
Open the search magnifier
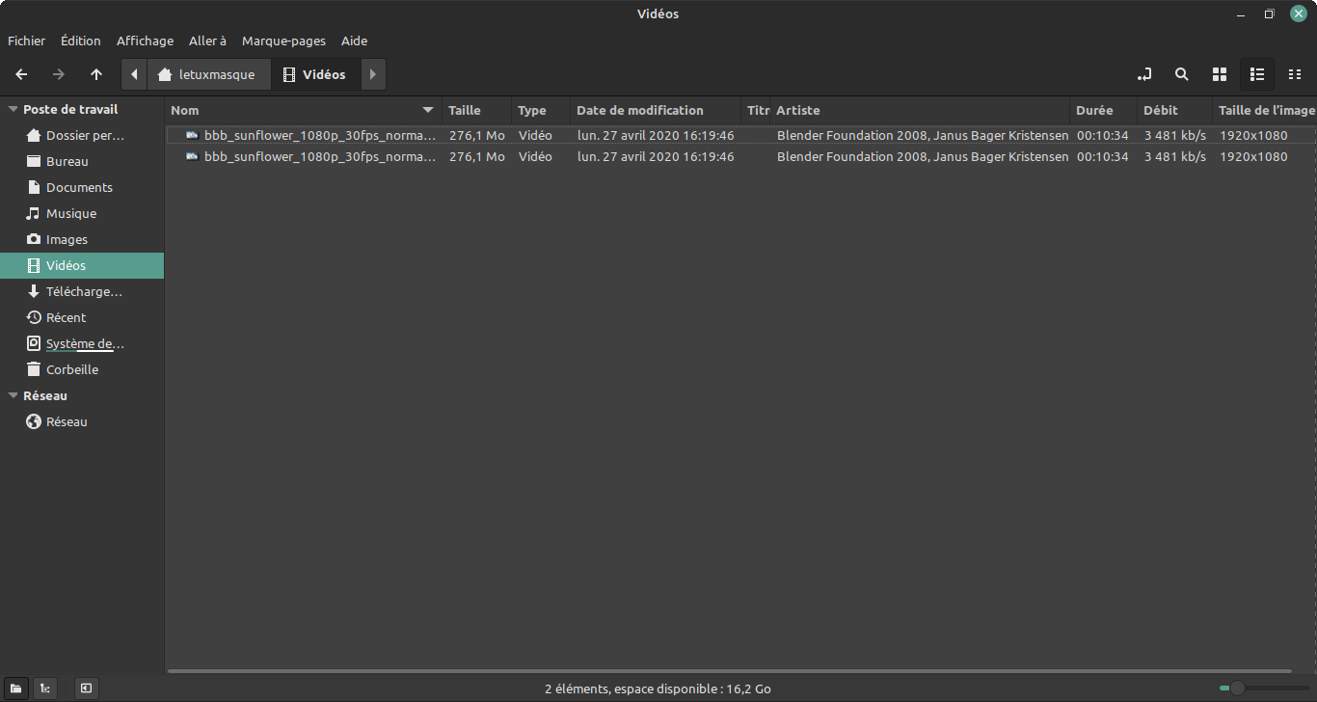click(x=1181, y=74)
